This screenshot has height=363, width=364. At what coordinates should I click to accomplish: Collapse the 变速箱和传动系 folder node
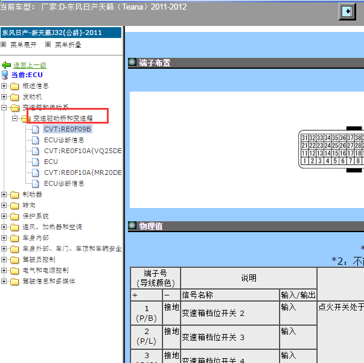pos(4,107)
